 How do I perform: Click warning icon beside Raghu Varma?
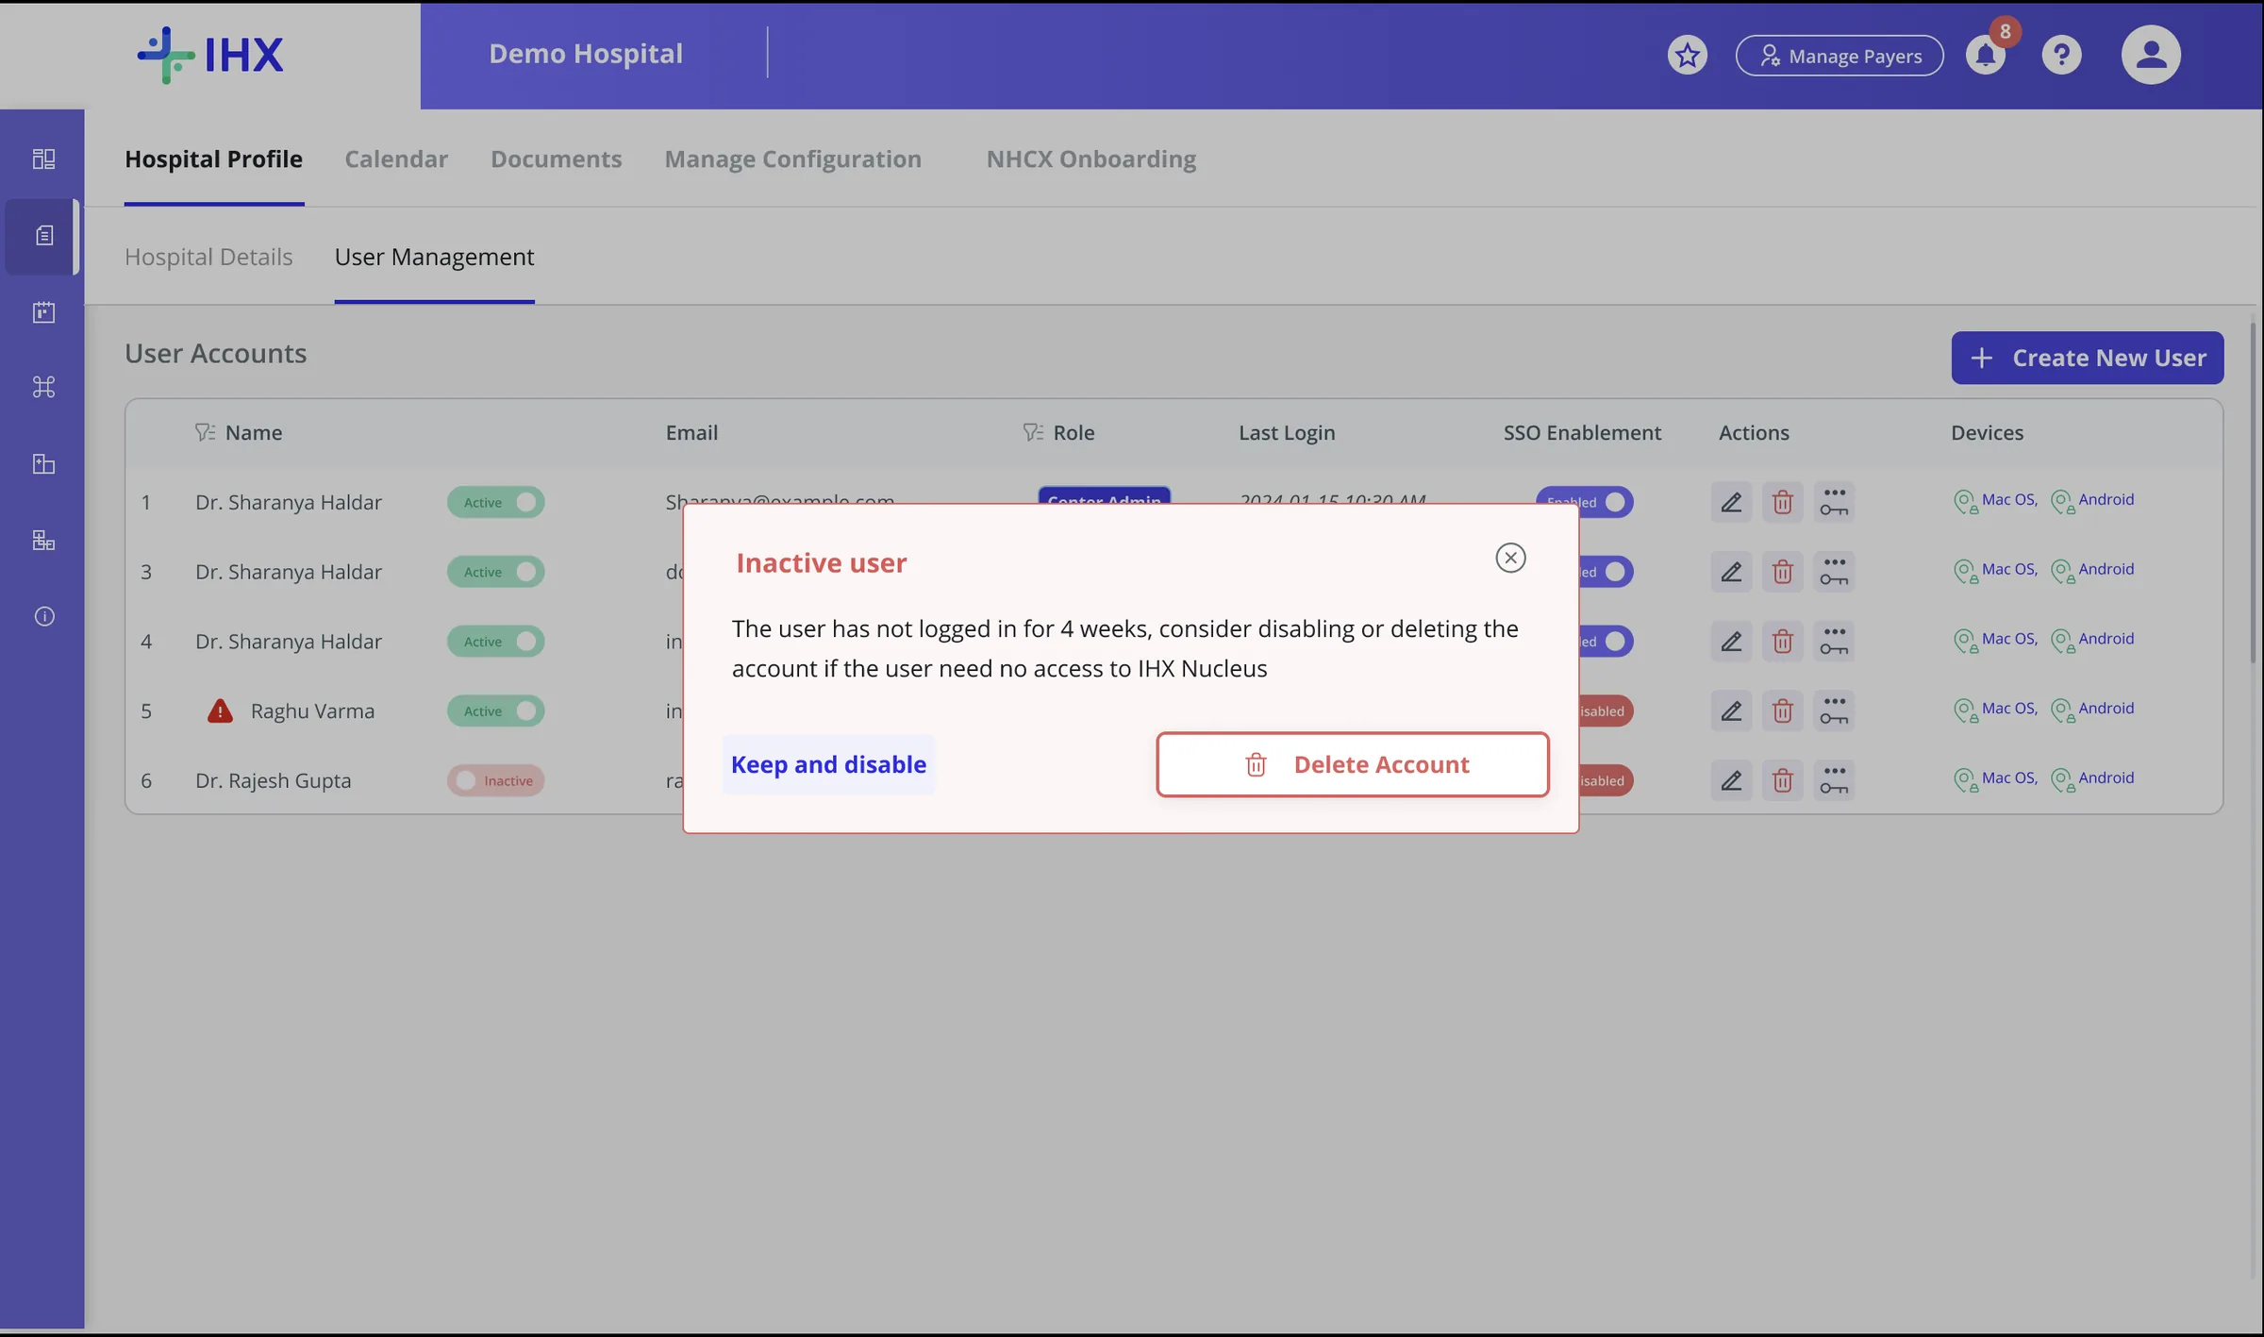(220, 711)
